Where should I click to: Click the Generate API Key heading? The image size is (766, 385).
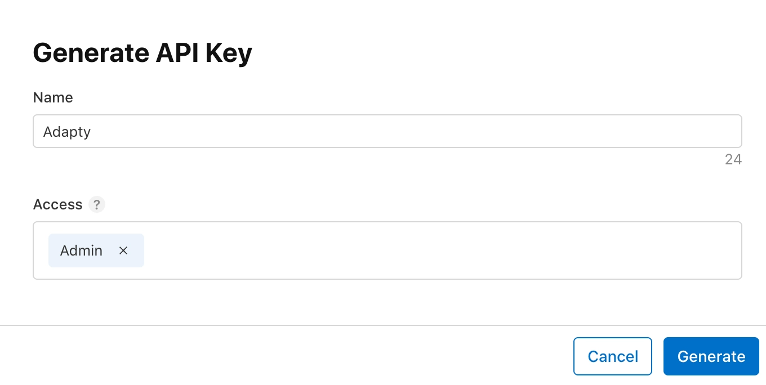point(142,52)
